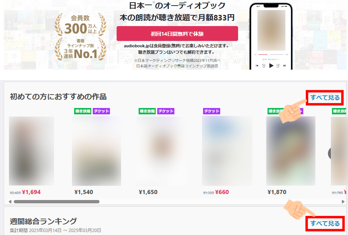Viewport: 348px width, 235px height.
Task: Open the book cover priced ¥1,694
Action: click(31, 151)
